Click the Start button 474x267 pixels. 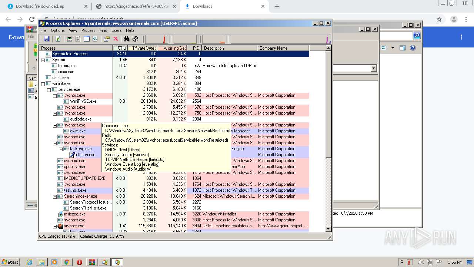tap(10, 262)
